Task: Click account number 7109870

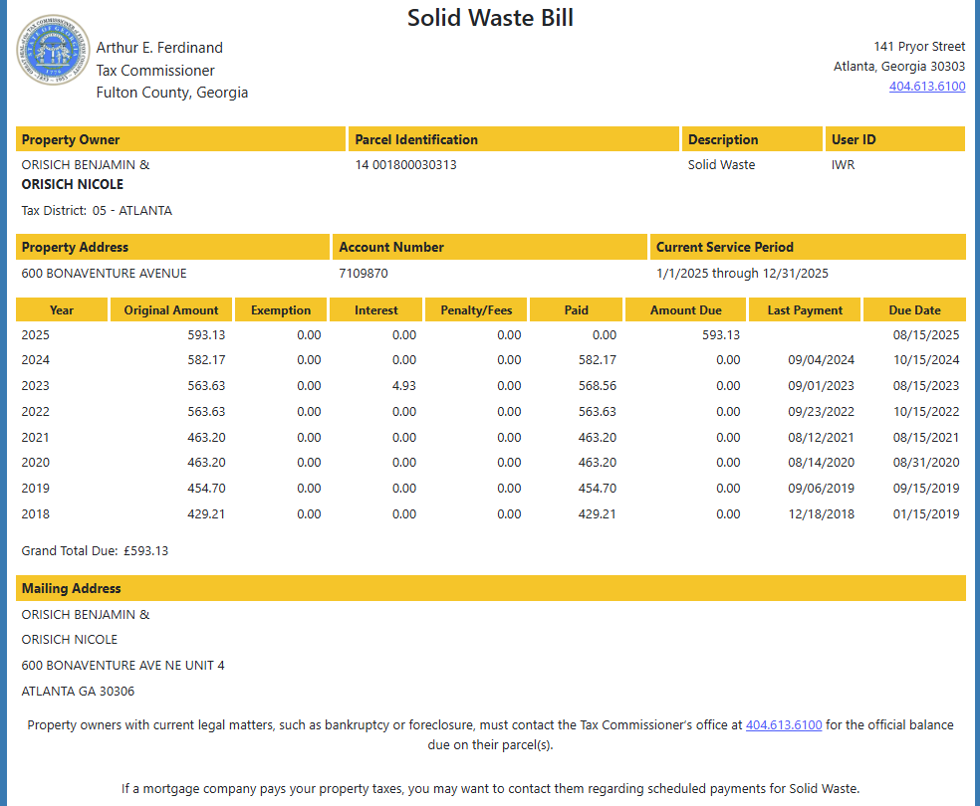Action: click(364, 274)
